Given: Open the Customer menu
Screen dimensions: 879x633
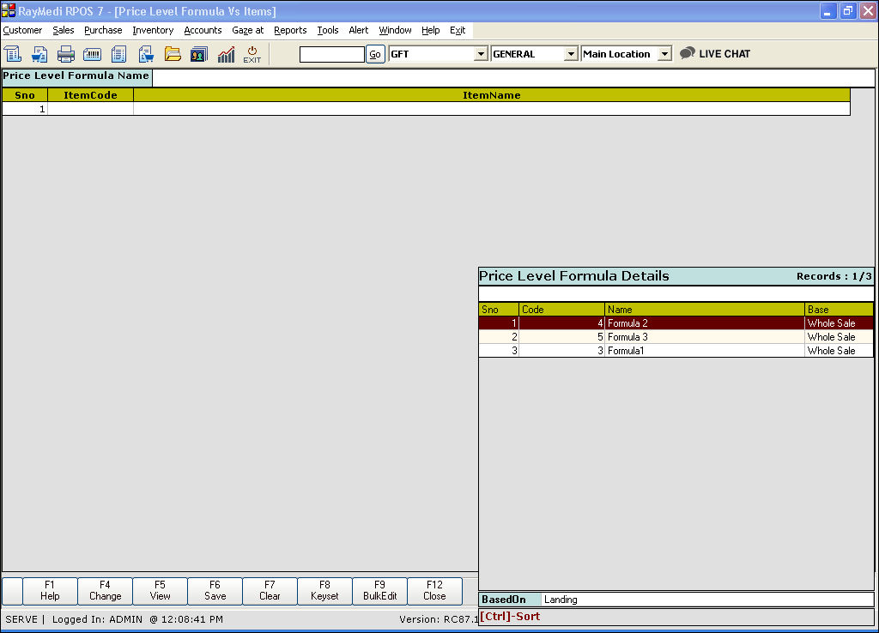Looking at the screenshot, I should [x=22, y=30].
